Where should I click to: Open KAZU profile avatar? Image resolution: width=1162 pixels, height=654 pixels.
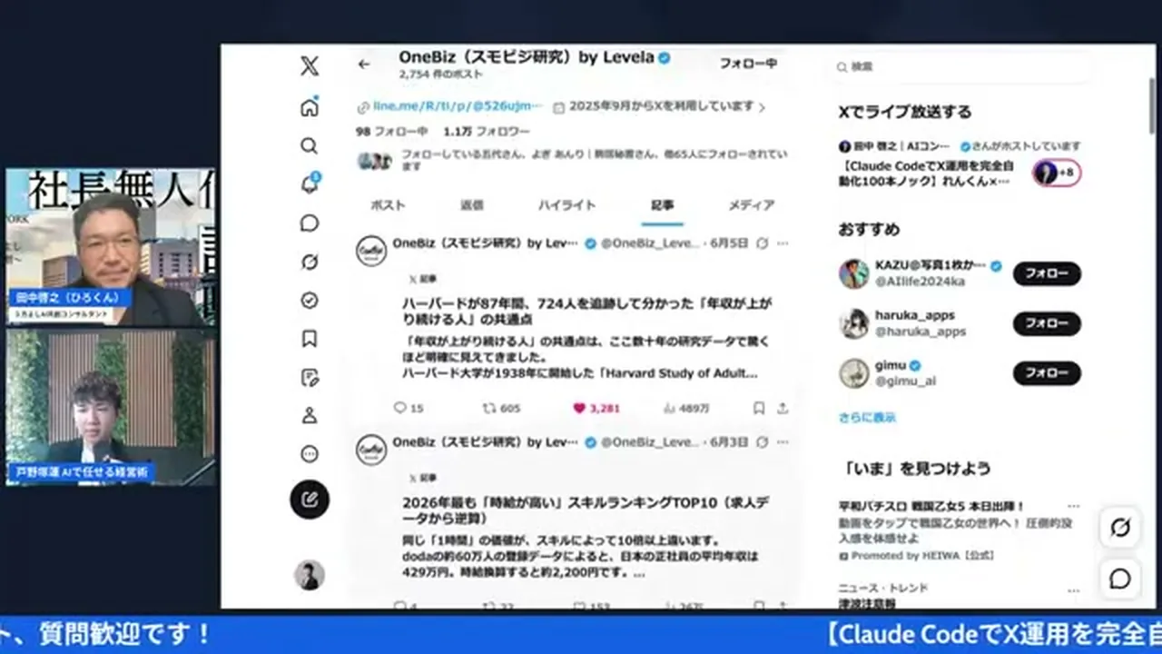pos(853,273)
